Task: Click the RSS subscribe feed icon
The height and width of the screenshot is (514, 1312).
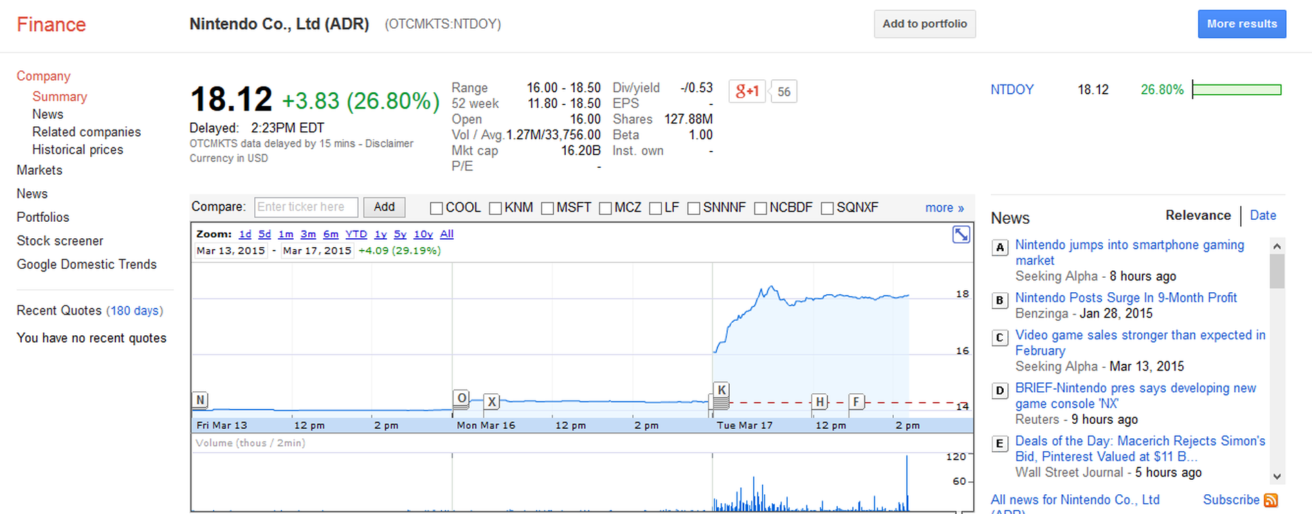Action: (1270, 500)
